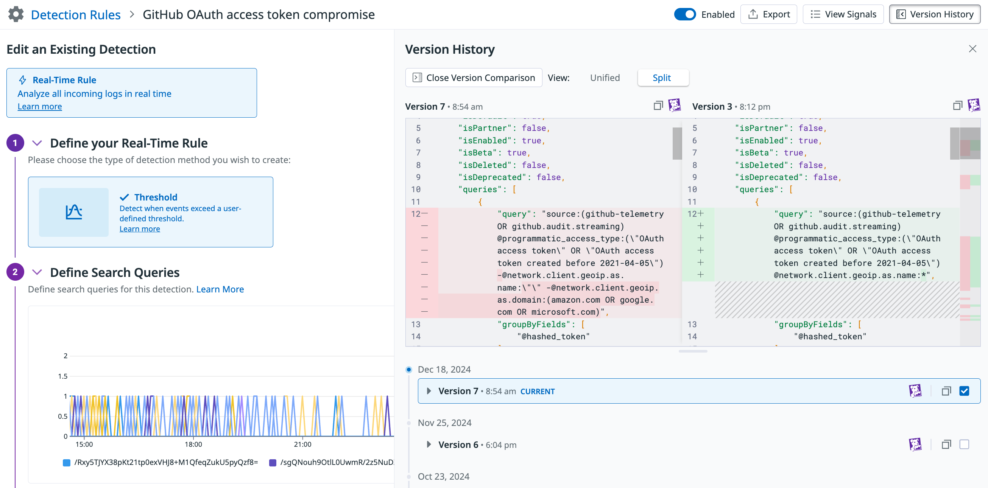Toggle the Enabled switch off
Image resolution: width=988 pixels, height=488 pixels.
click(685, 15)
